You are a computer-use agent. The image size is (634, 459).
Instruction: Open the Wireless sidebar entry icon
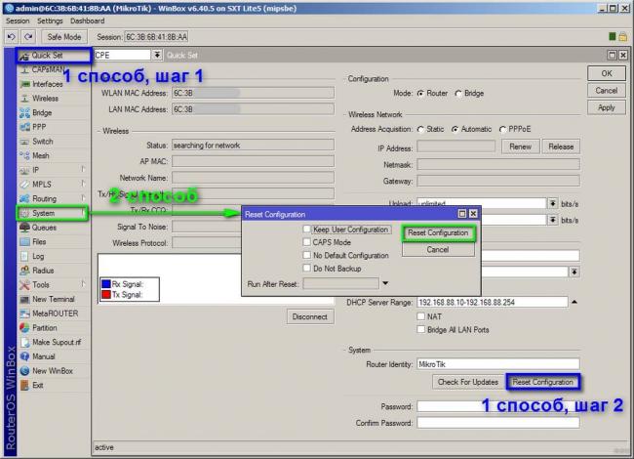(x=25, y=99)
